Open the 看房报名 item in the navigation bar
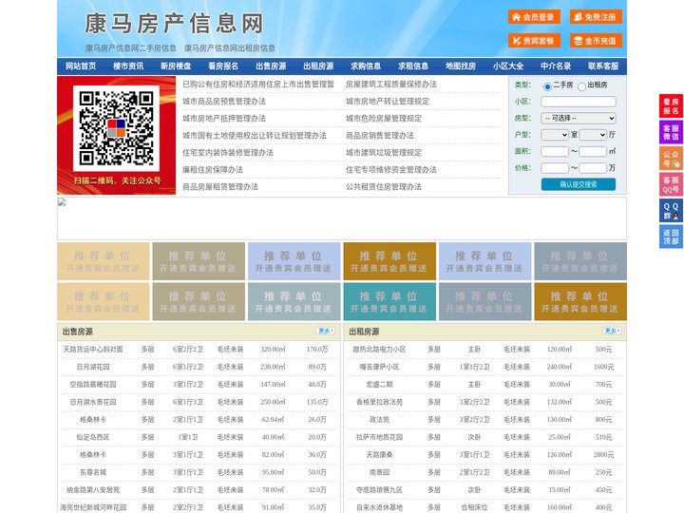Viewport: 684px width, 513px height. pos(223,66)
